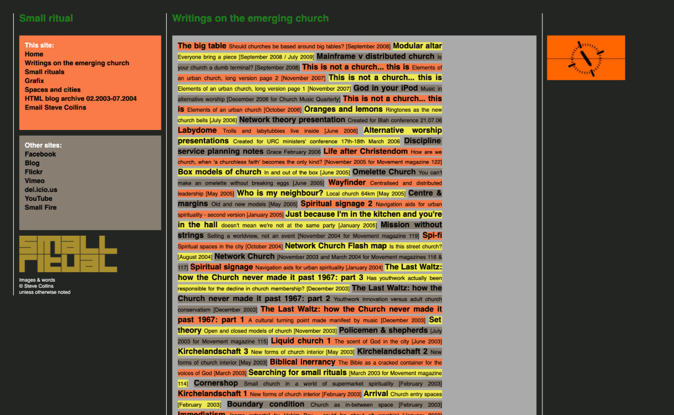Go to Small rituals section
The height and width of the screenshot is (415, 674).
pyautogui.click(x=44, y=72)
